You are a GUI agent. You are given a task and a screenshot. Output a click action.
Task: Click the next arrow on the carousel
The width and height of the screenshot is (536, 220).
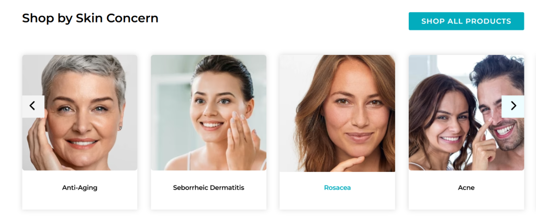513,106
